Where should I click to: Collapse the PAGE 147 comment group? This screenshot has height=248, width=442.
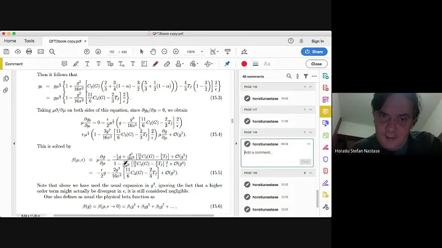311,110
